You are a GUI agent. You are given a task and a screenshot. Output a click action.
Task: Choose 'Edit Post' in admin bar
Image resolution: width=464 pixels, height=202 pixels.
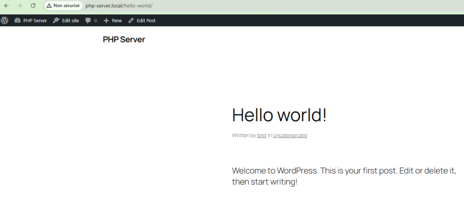tap(146, 20)
